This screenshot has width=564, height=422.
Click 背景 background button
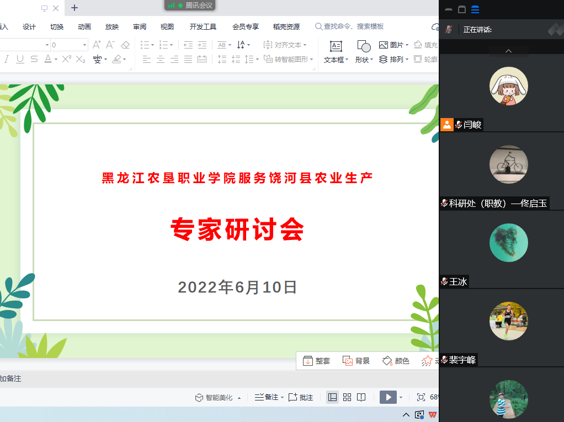[x=356, y=361]
